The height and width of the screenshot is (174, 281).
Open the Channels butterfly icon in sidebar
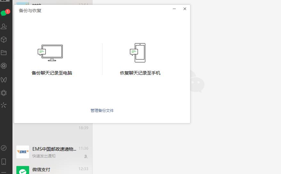tap(4, 80)
